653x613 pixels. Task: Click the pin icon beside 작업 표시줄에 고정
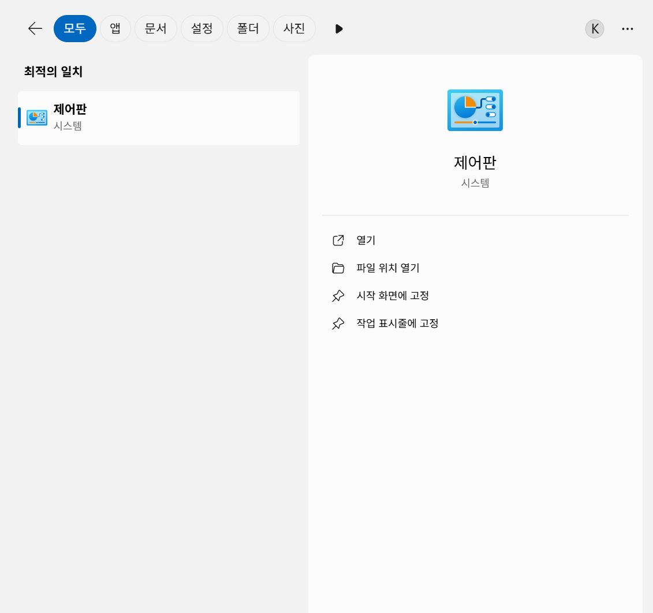(x=338, y=323)
